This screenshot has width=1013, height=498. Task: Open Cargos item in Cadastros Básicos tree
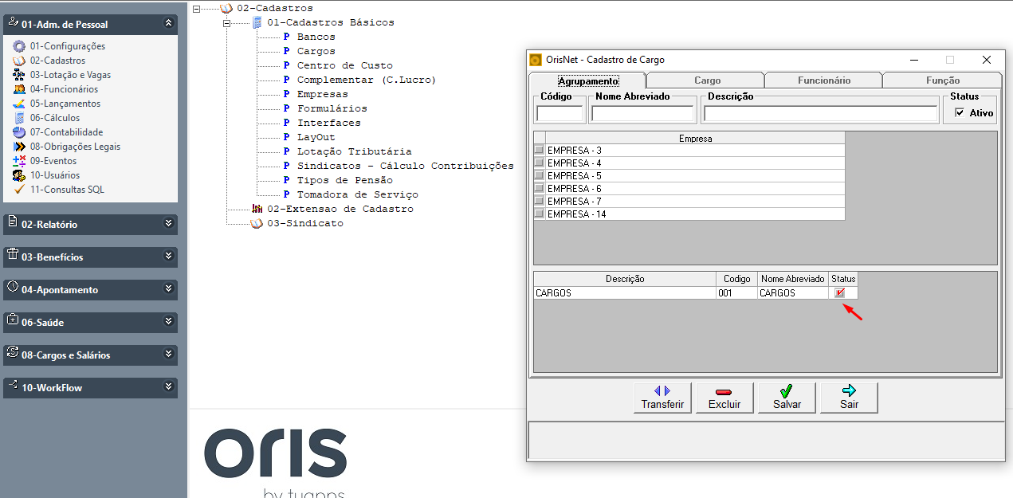pyautogui.click(x=316, y=51)
